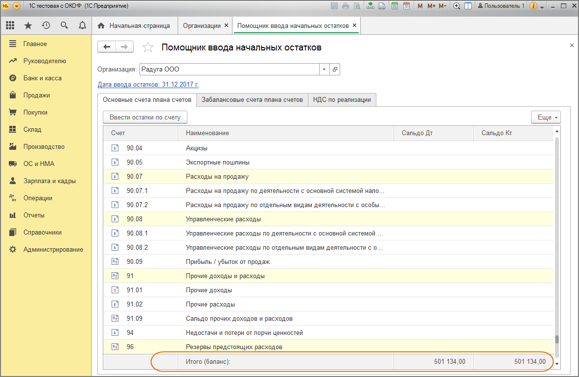
Task: Close the form with the X at right
Action: pos(572,46)
